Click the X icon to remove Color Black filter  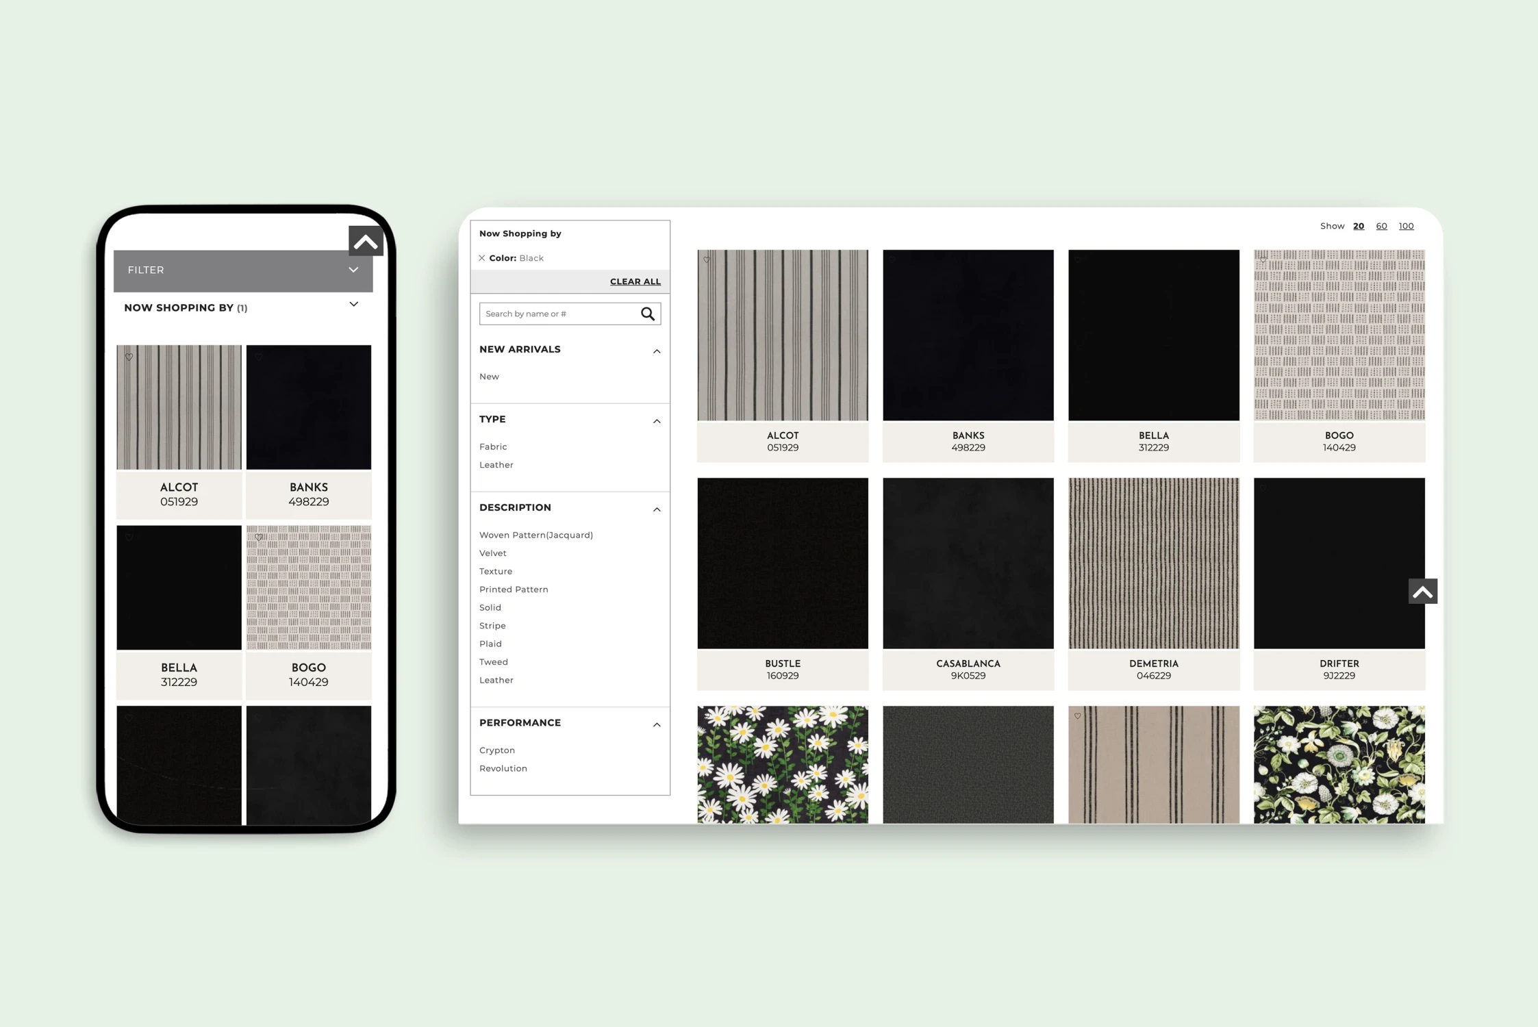[x=483, y=258]
